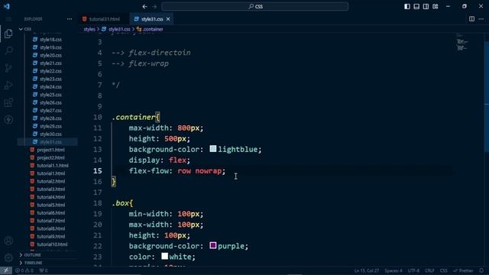
Task: Open the notifications bell
Action: [x=481, y=270]
